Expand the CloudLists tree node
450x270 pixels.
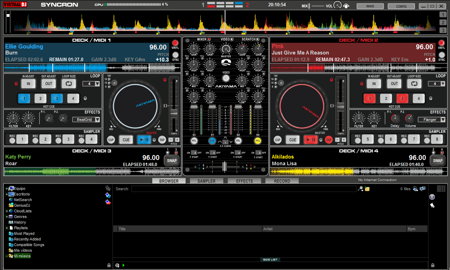tap(7, 211)
